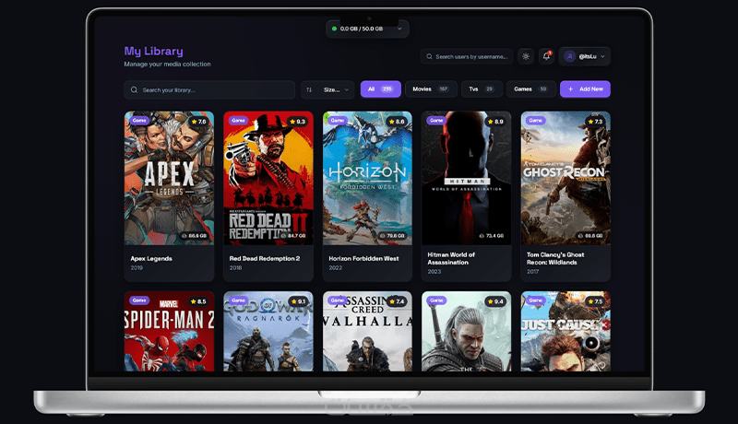The image size is (738, 424).
Task: Click the Add New button
Action: [x=585, y=88]
